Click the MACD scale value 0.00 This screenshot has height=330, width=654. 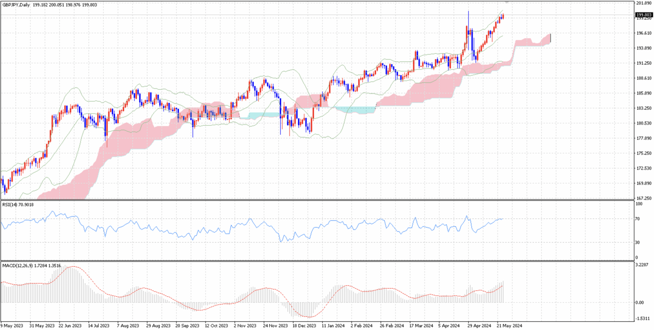click(641, 302)
